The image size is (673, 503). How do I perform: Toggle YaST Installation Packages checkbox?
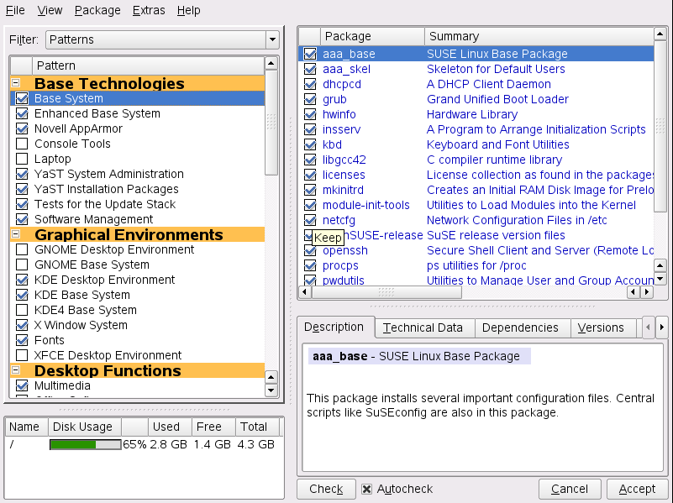click(22, 189)
